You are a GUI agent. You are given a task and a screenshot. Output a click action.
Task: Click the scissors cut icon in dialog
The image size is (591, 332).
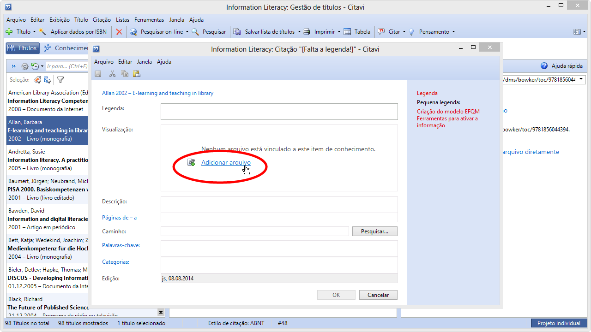pyautogui.click(x=112, y=74)
